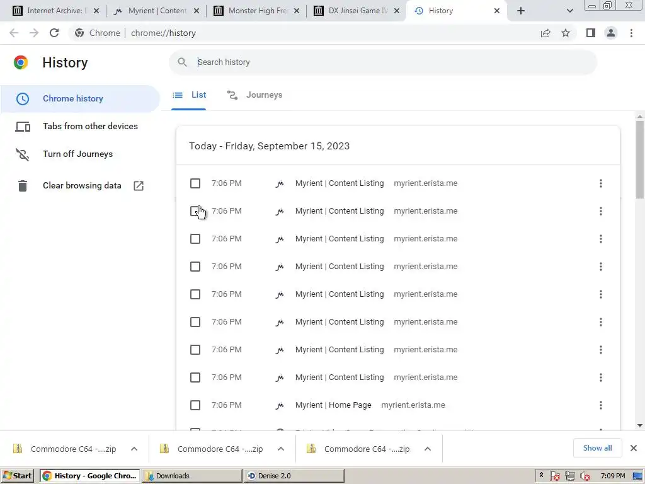
Task: Click the muted volume tray icon
Action: coord(585,476)
